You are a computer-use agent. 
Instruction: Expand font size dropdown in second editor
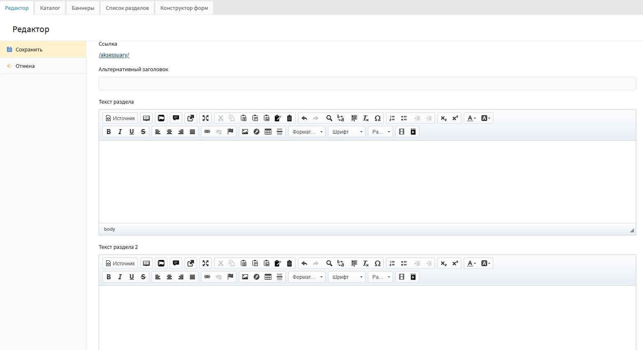(380, 277)
